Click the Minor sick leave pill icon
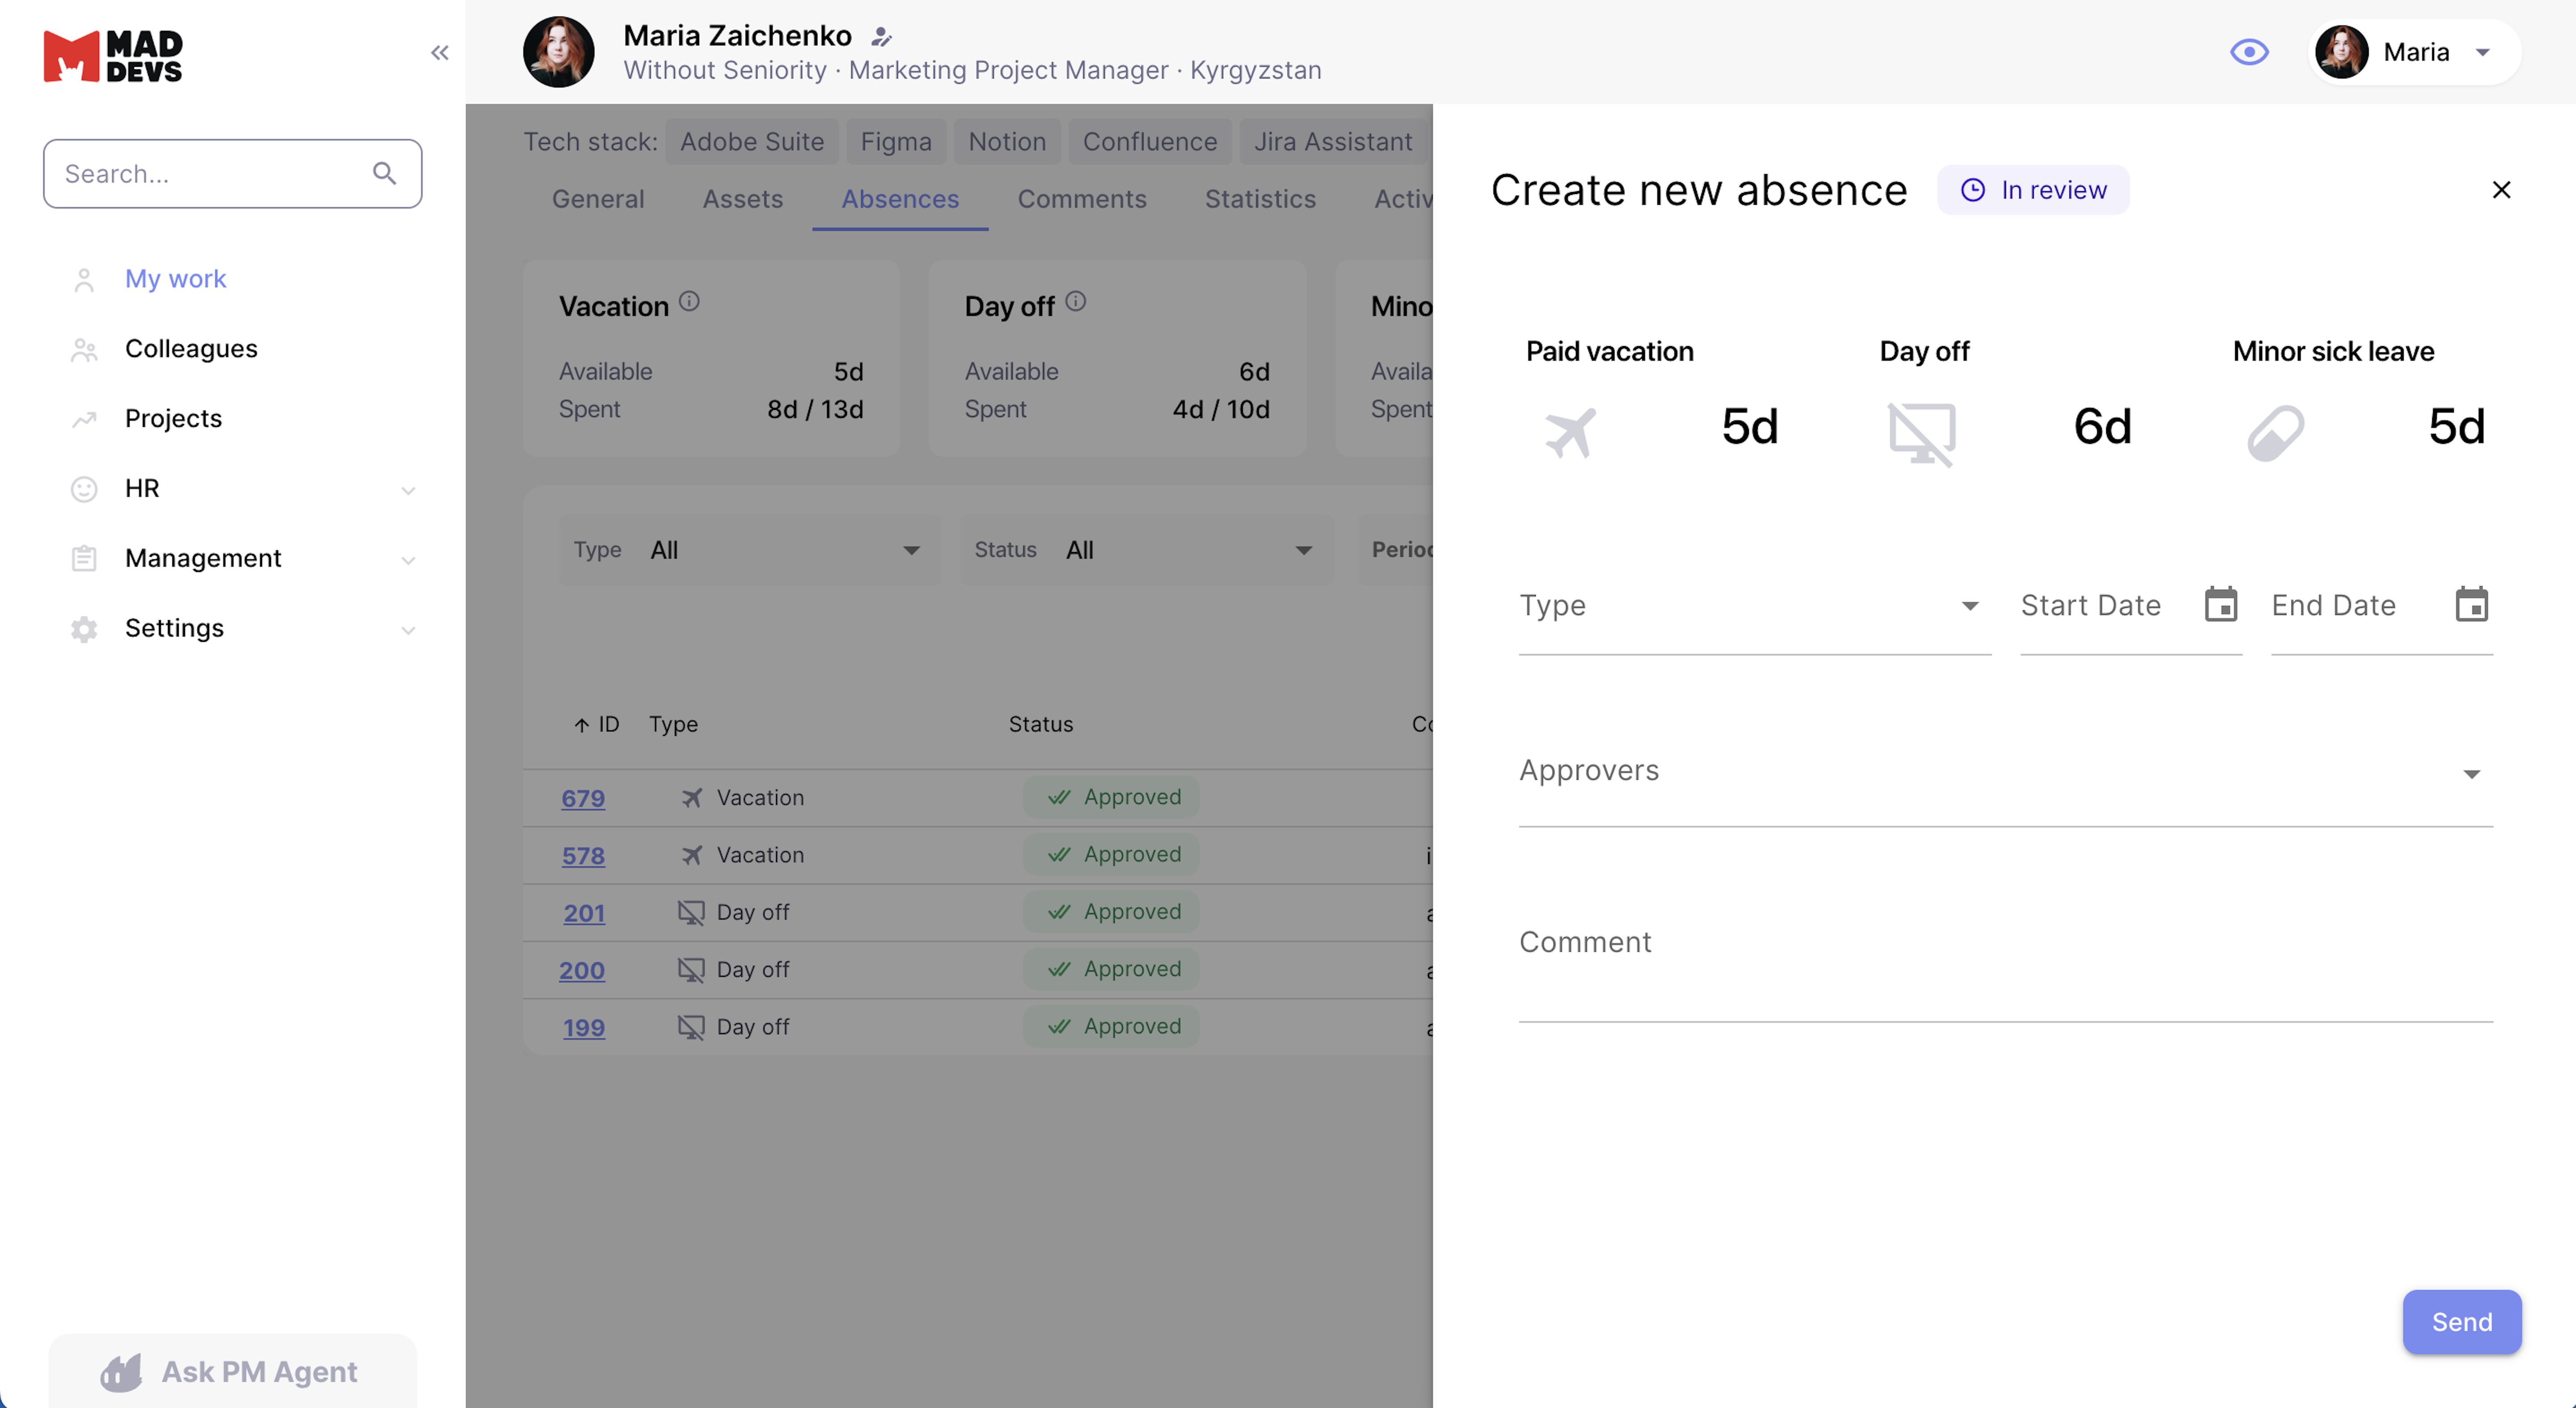The image size is (2576, 1408). [2276, 433]
